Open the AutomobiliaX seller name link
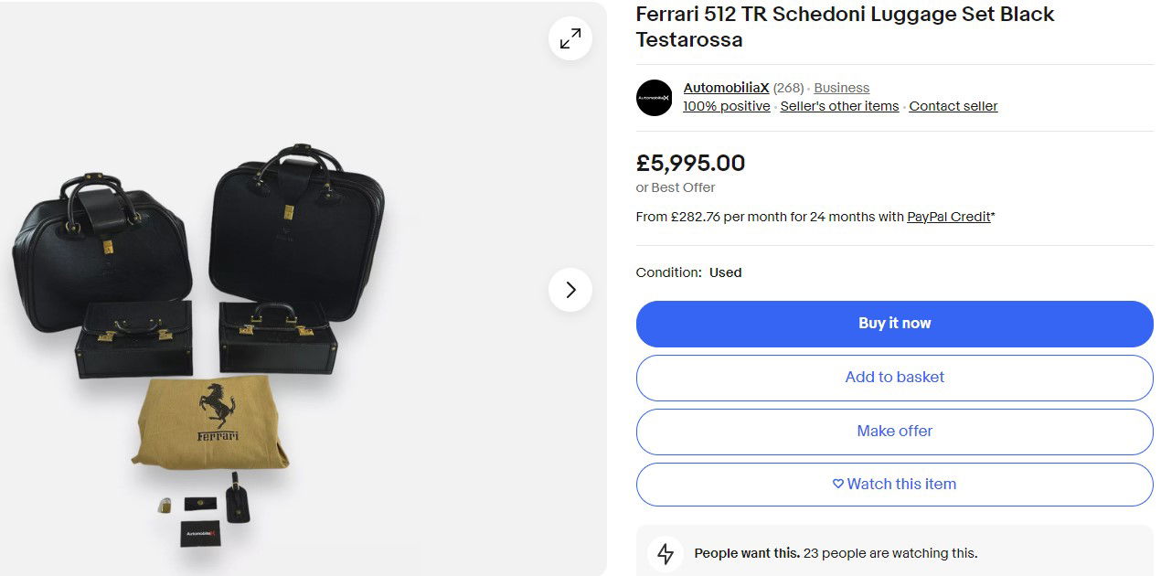The image size is (1161, 576). pyautogui.click(x=726, y=88)
